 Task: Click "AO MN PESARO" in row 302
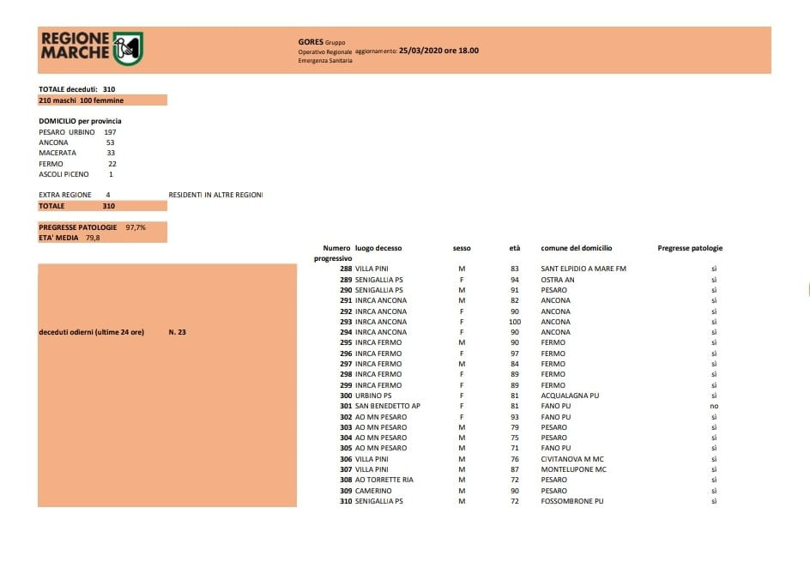pos(381,417)
